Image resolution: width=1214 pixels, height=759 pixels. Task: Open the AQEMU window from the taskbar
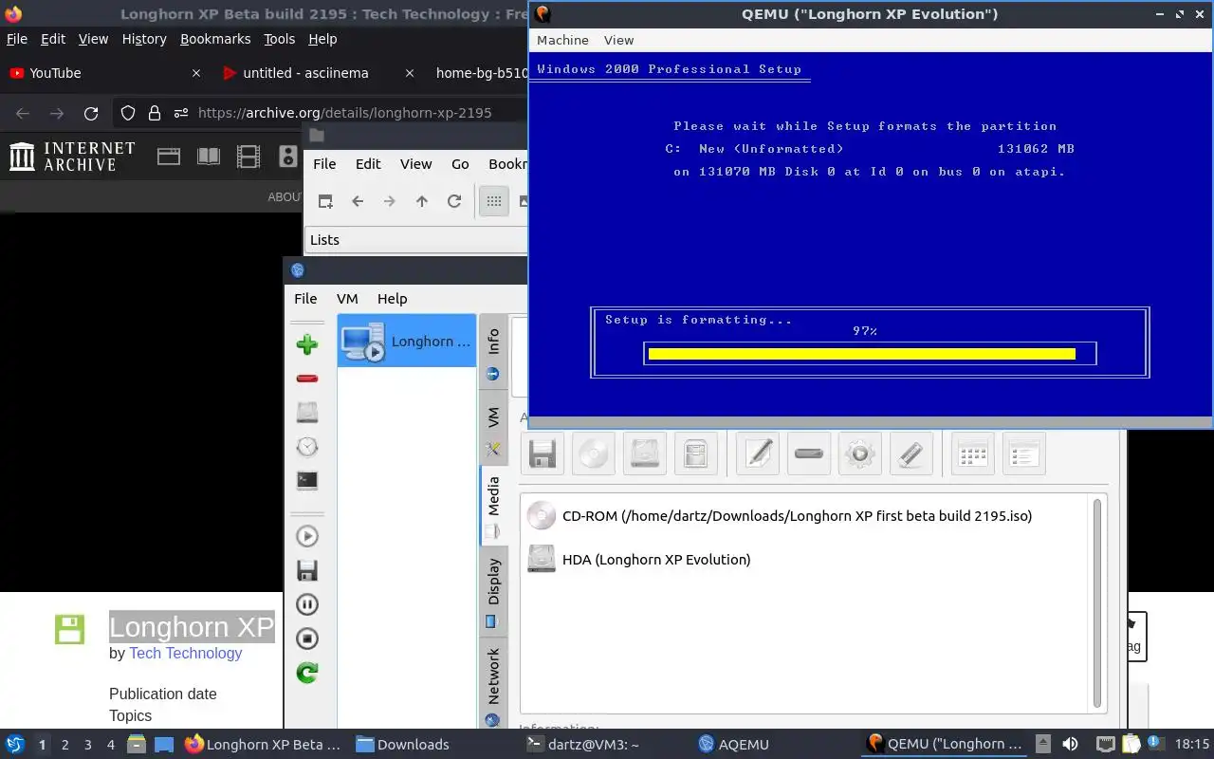(x=733, y=745)
